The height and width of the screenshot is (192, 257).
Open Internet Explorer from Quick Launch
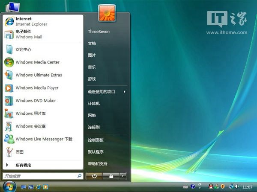point(38,187)
